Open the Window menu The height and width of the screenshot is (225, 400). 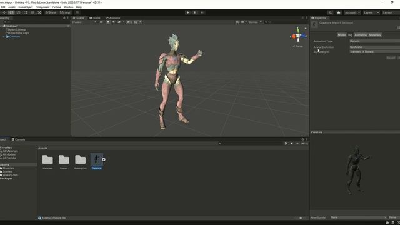tap(68, 7)
